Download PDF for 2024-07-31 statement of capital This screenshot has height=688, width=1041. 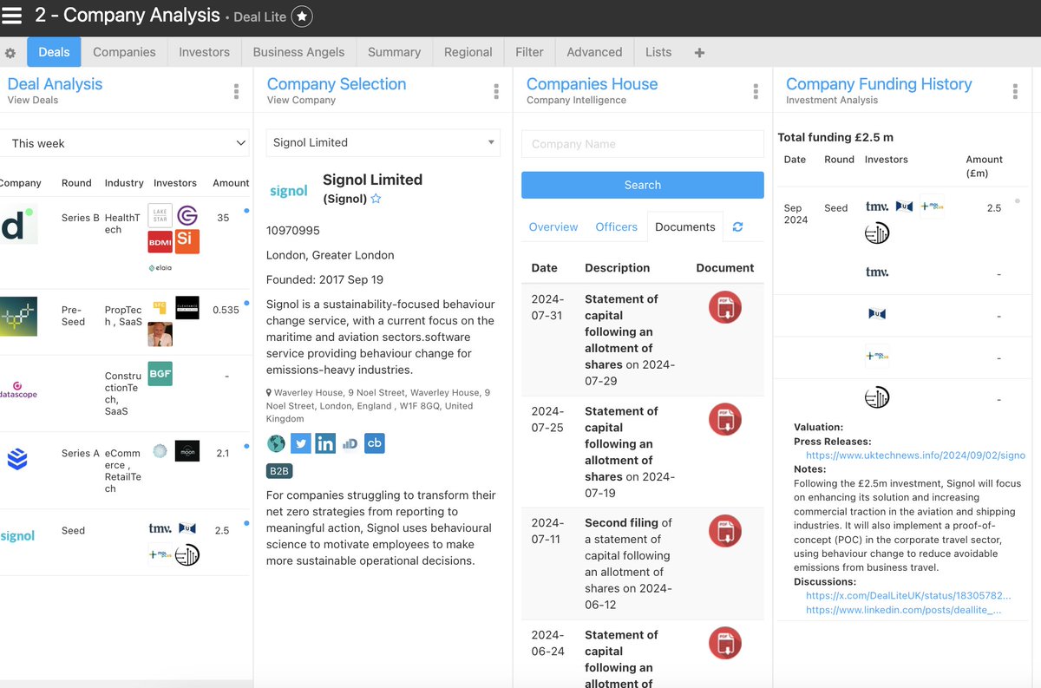coord(725,307)
